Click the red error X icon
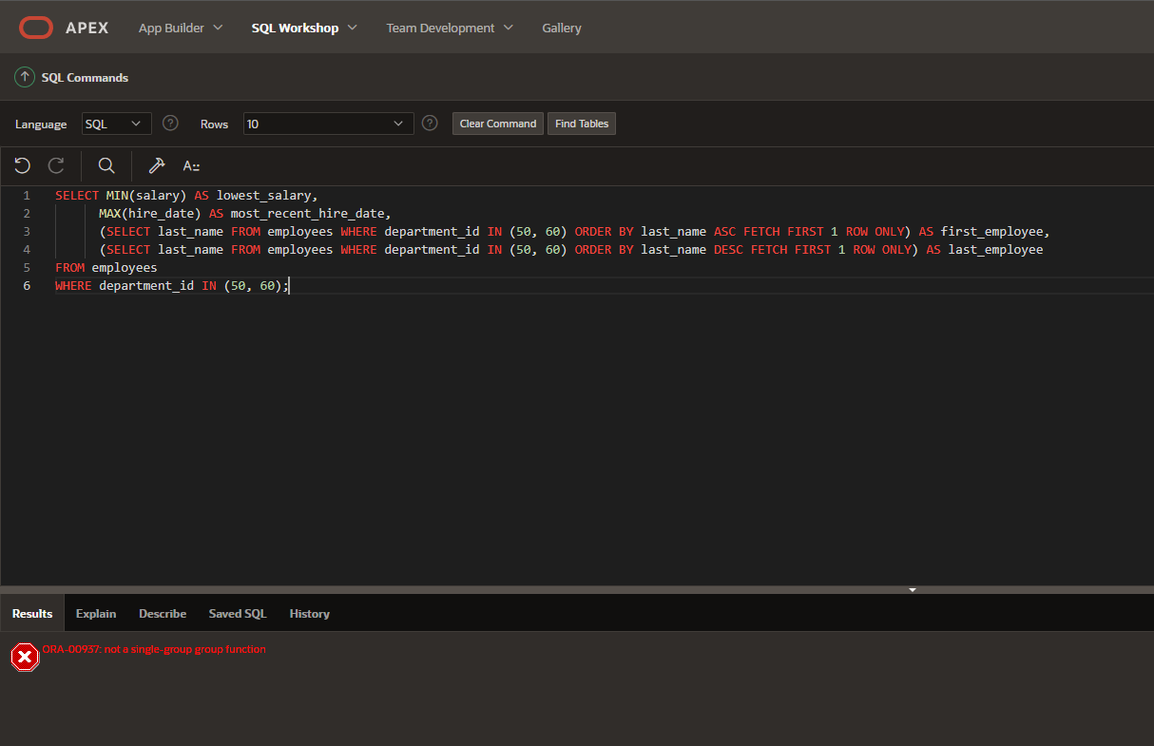 pyautogui.click(x=25, y=657)
